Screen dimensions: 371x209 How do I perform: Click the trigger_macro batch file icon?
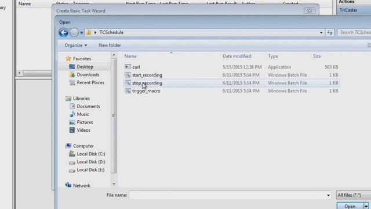tap(128, 91)
